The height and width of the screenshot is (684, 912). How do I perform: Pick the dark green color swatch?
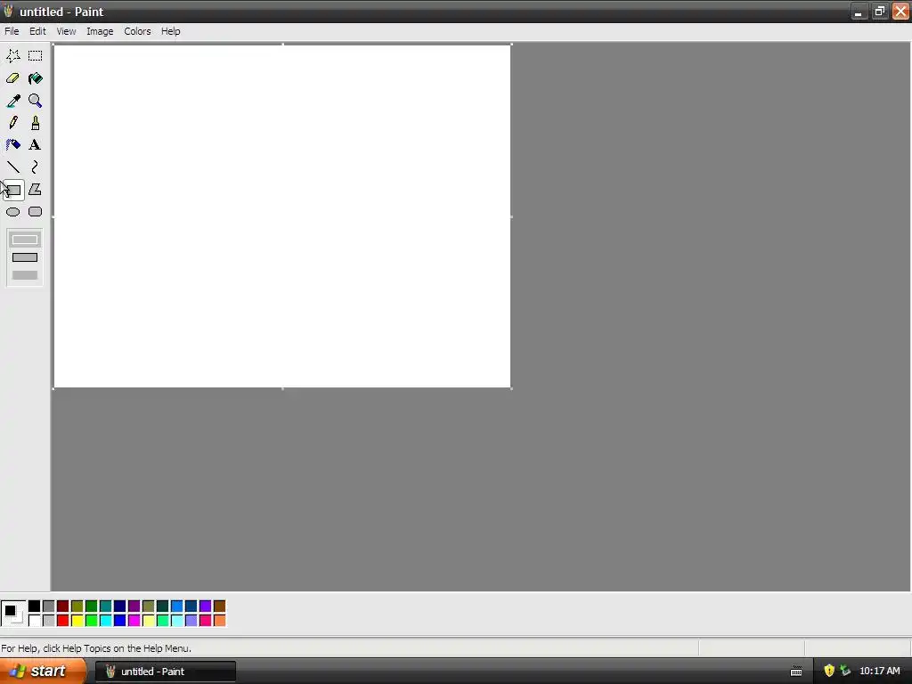tap(92, 607)
